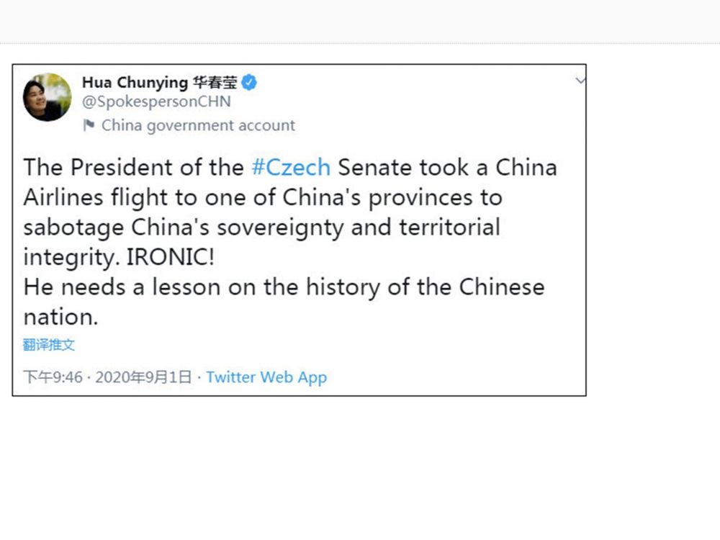
Task: Click the China government account label
Action: (x=198, y=125)
